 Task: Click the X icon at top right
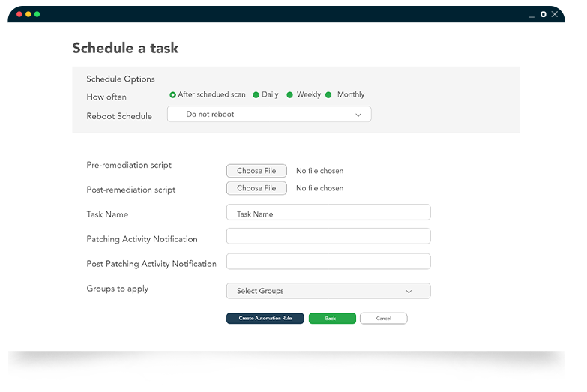pos(555,14)
